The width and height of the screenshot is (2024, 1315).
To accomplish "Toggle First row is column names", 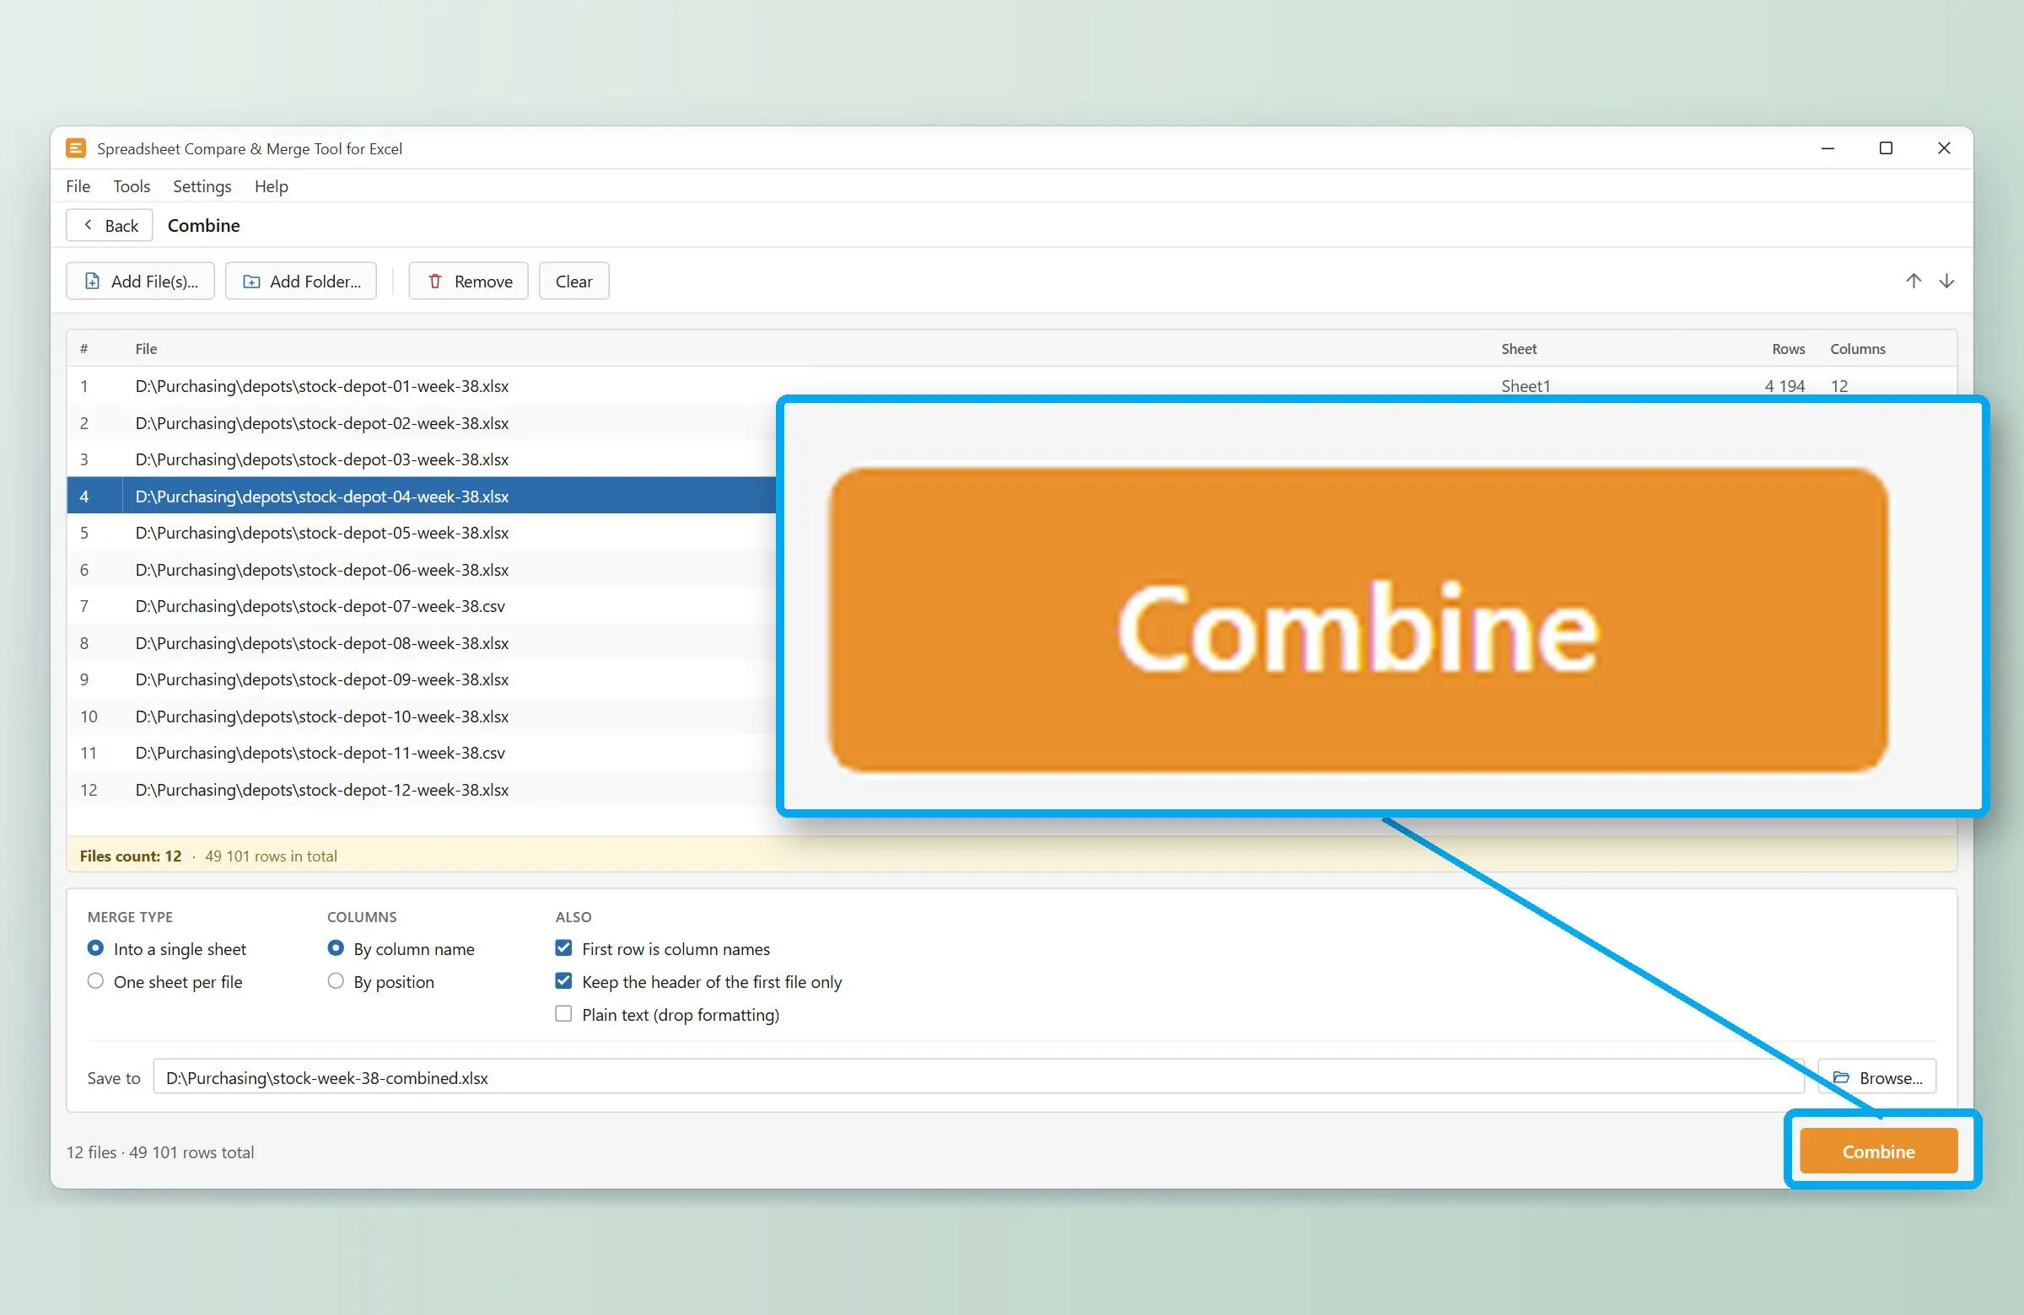I will [663, 948].
